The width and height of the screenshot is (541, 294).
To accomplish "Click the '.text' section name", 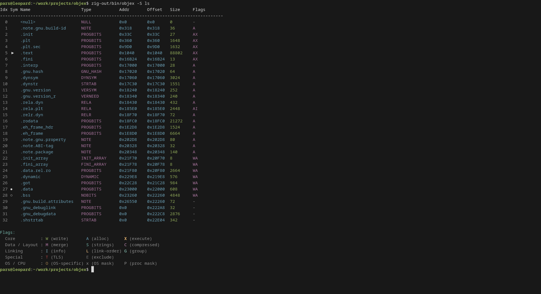I will [x=26, y=53].
